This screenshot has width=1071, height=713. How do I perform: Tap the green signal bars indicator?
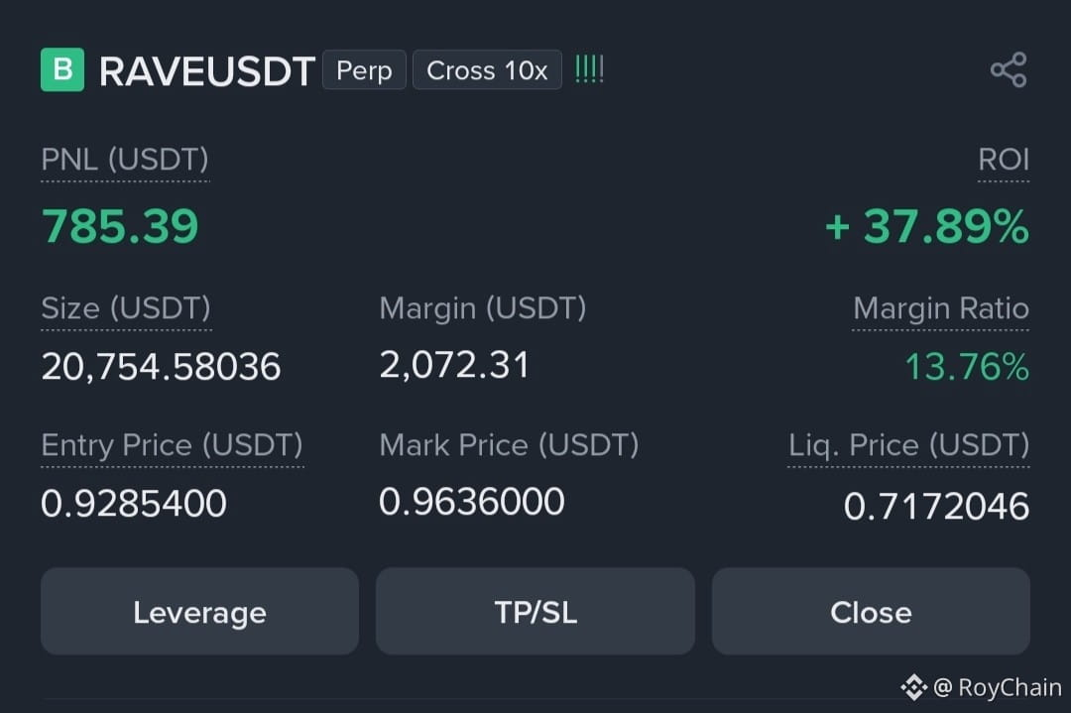point(589,69)
